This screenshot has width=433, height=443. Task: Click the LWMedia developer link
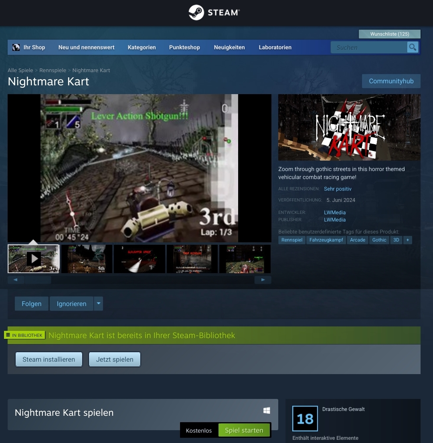pyautogui.click(x=335, y=212)
